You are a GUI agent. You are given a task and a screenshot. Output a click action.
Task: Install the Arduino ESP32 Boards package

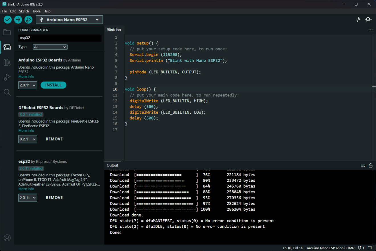53,85
